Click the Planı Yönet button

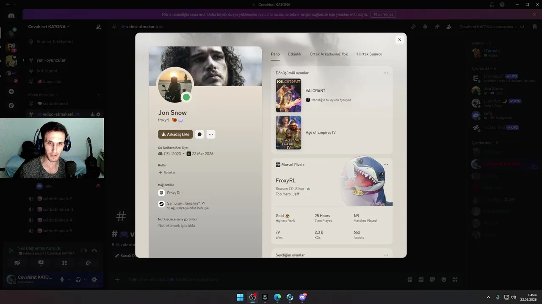coord(383,14)
